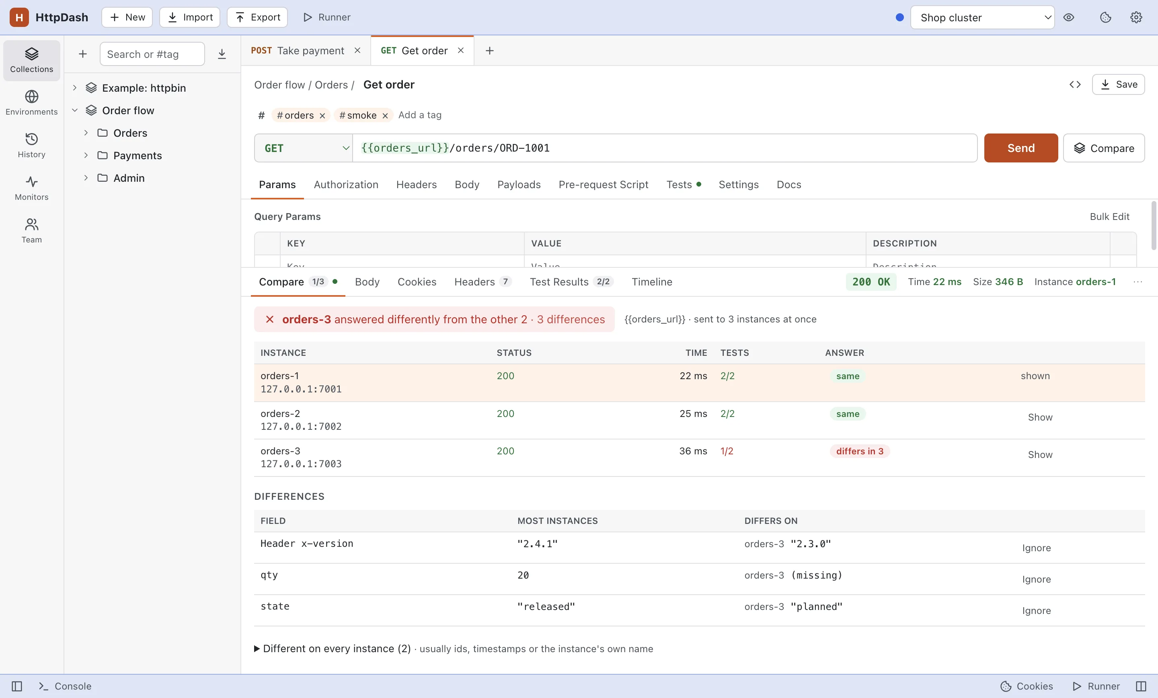Expand the Admin folder
The image size is (1158, 698).
pyautogui.click(x=86, y=178)
